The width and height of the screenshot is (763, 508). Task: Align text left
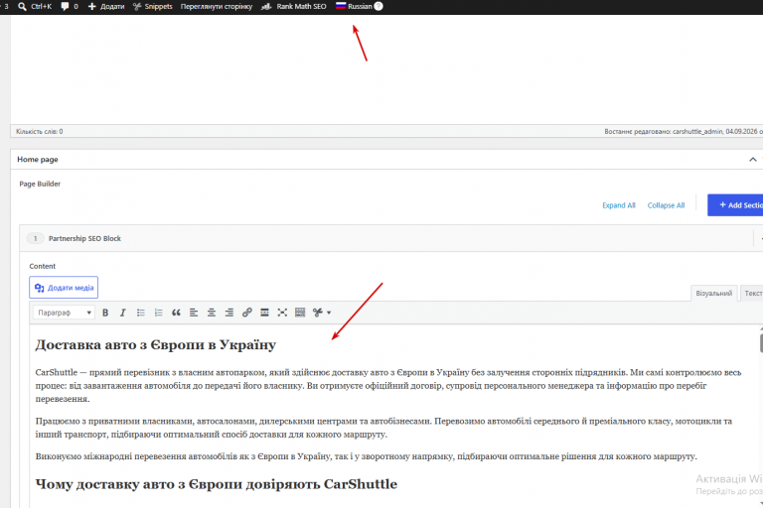(194, 313)
